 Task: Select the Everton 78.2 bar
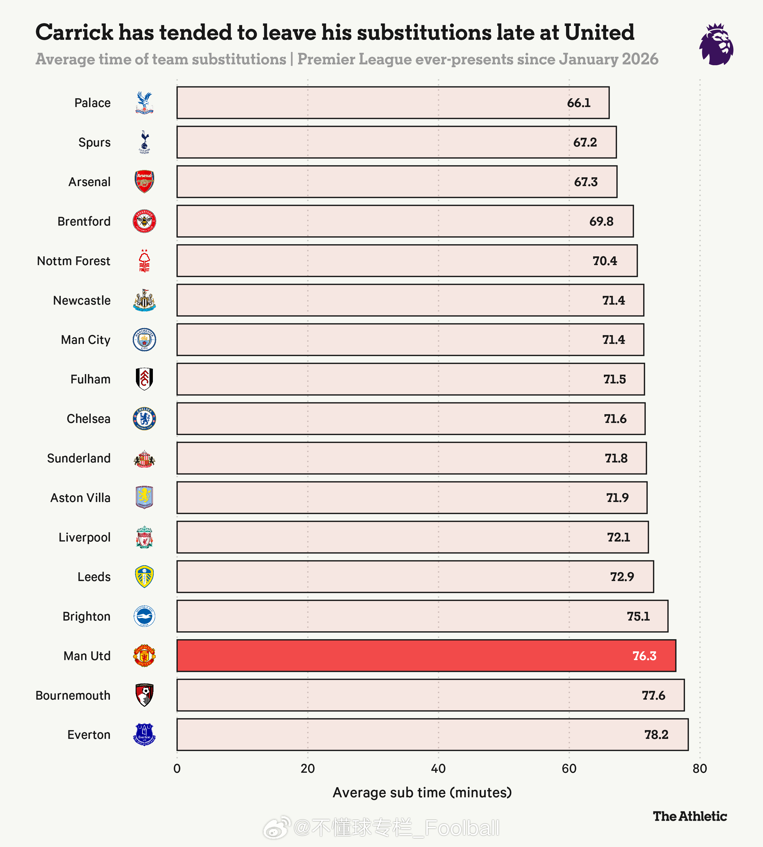pyautogui.click(x=432, y=734)
